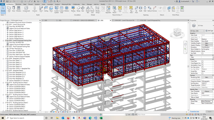Check the Sun Path option
This screenshot has height=120, width=214.
(x=202, y=53)
